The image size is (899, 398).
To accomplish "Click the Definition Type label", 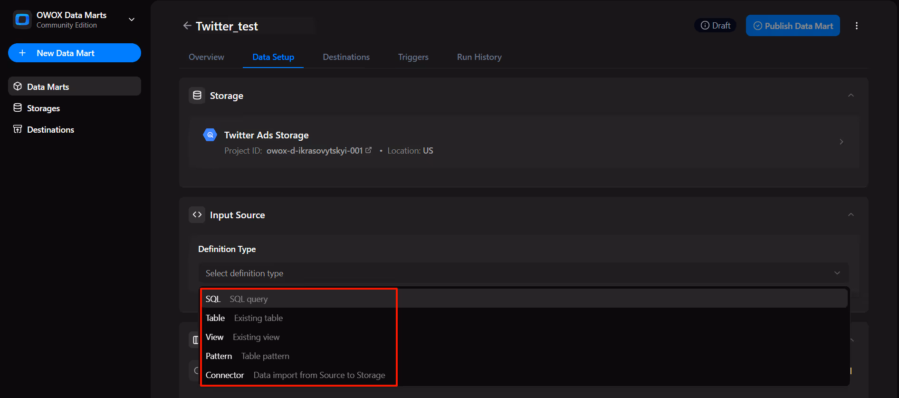I will [x=227, y=249].
